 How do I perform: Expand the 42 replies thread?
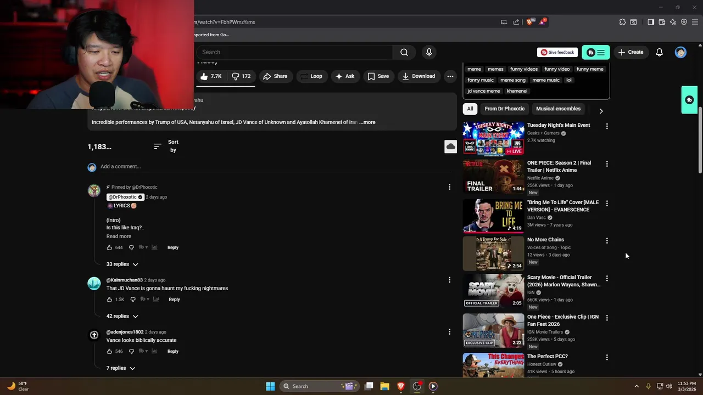click(x=122, y=317)
